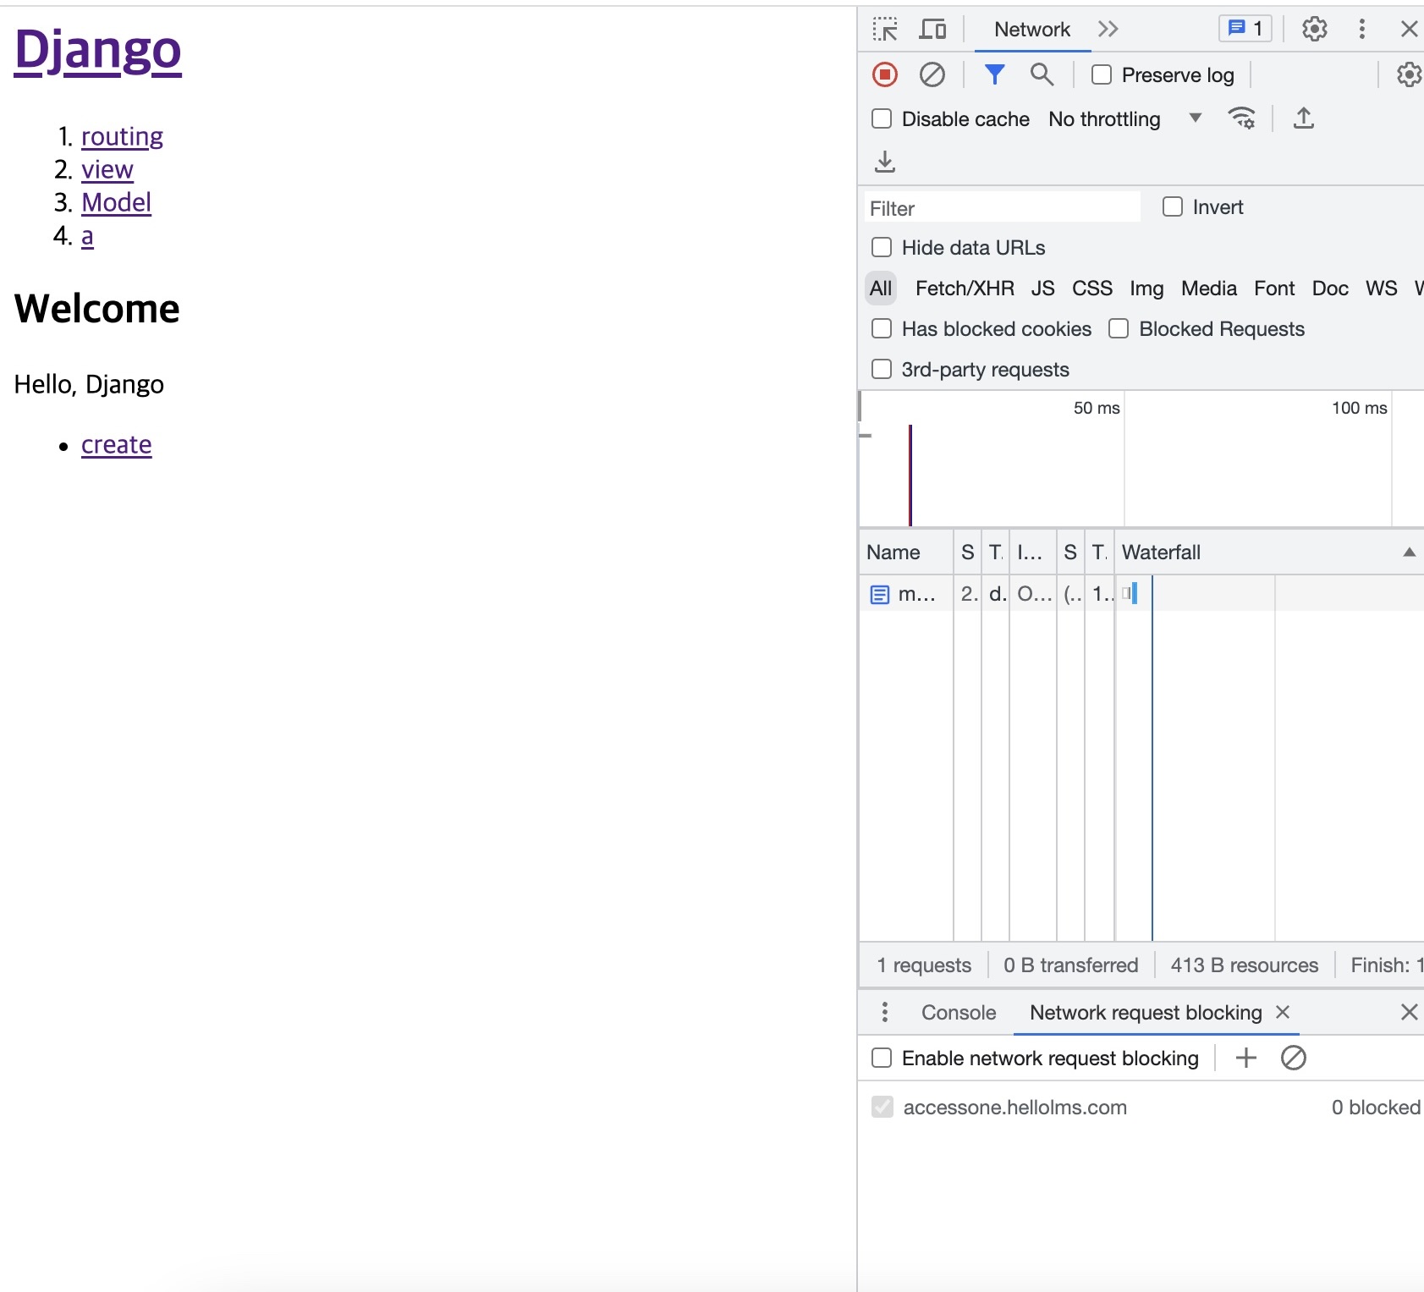This screenshot has height=1292, width=1424.
Task: Open the routing link
Action: 122,137
